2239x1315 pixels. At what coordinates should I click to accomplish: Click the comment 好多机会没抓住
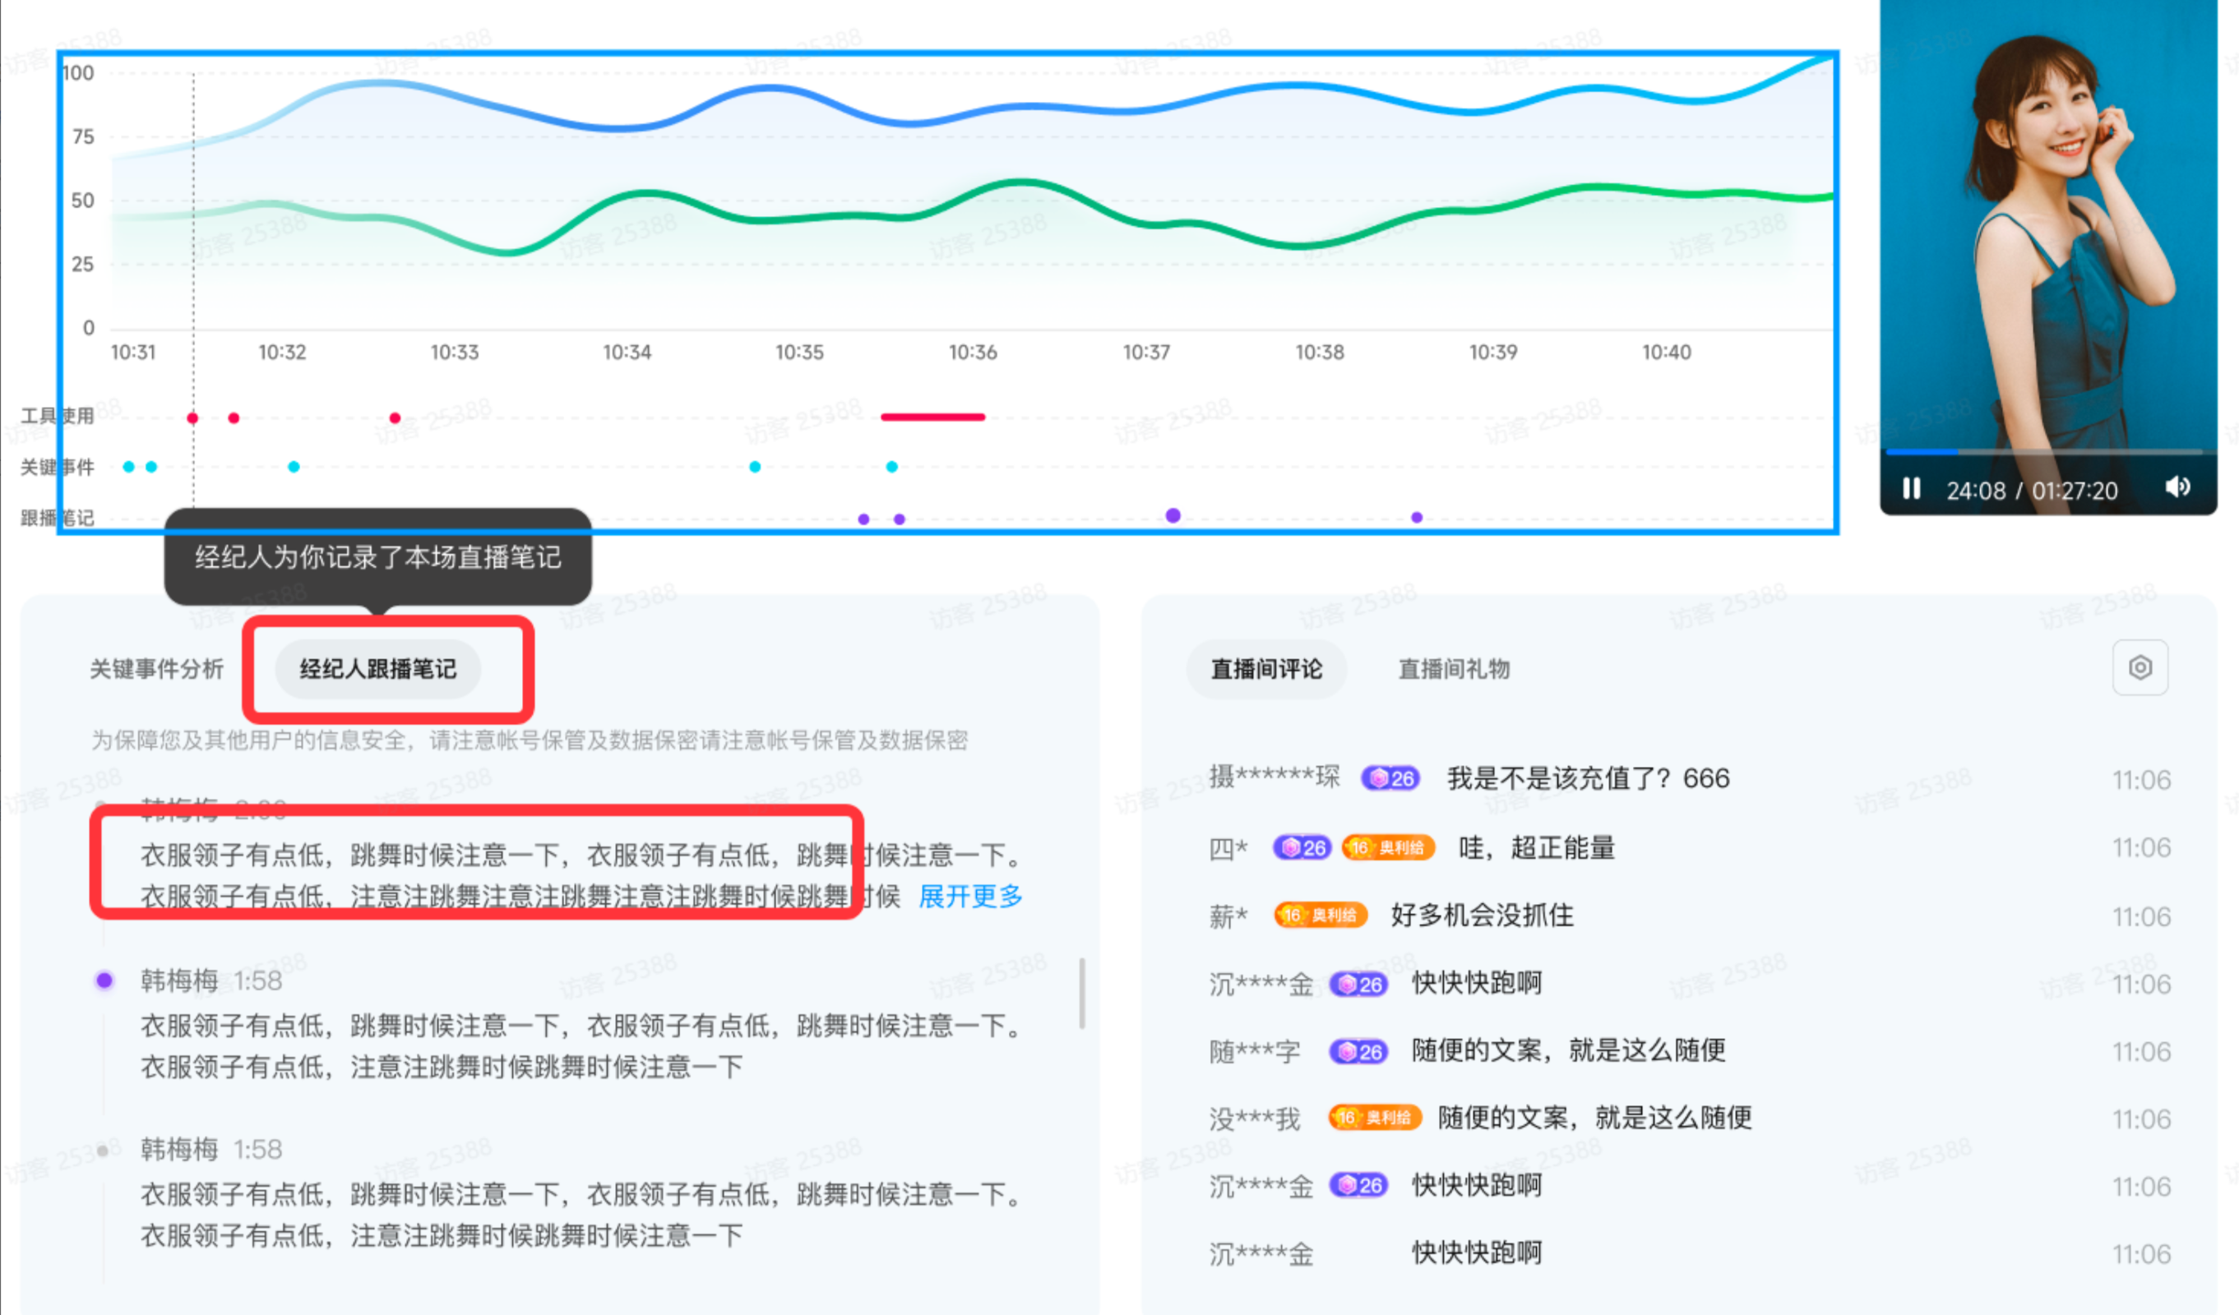(x=1482, y=916)
